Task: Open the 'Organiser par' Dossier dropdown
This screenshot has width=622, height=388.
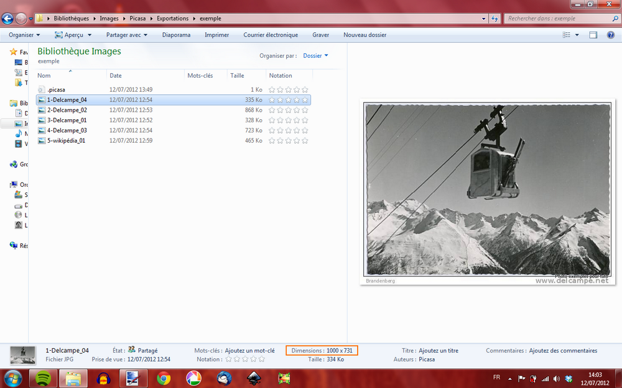Action: pyautogui.click(x=315, y=56)
